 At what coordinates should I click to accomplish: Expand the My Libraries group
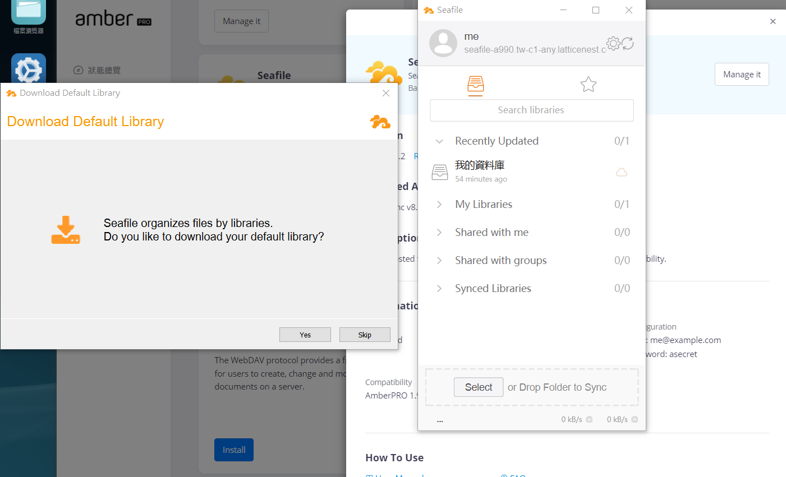[x=440, y=205]
